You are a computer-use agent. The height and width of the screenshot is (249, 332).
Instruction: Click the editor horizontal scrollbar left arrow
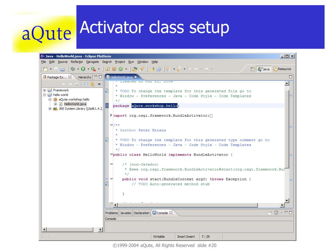point(115,205)
